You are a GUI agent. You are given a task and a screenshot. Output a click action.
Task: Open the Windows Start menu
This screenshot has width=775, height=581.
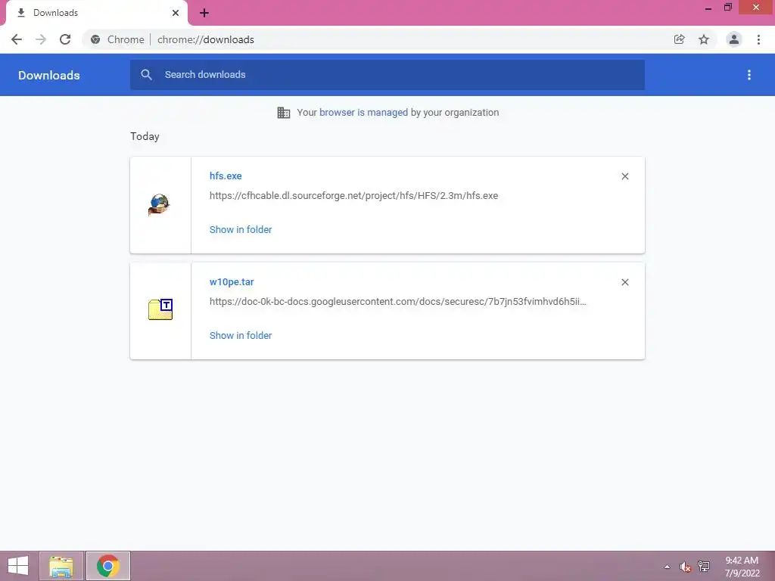pyautogui.click(x=18, y=566)
